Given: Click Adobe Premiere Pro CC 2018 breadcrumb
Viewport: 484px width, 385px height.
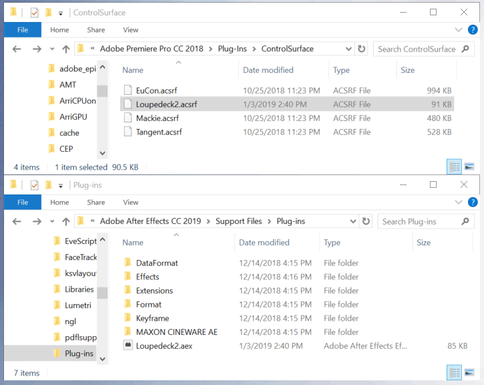Looking at the screenshot, I should point(152,49).
